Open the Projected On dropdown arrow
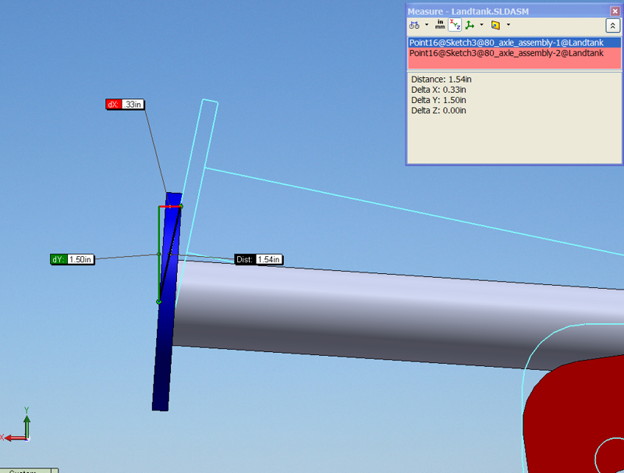 [x=509, y=25]
